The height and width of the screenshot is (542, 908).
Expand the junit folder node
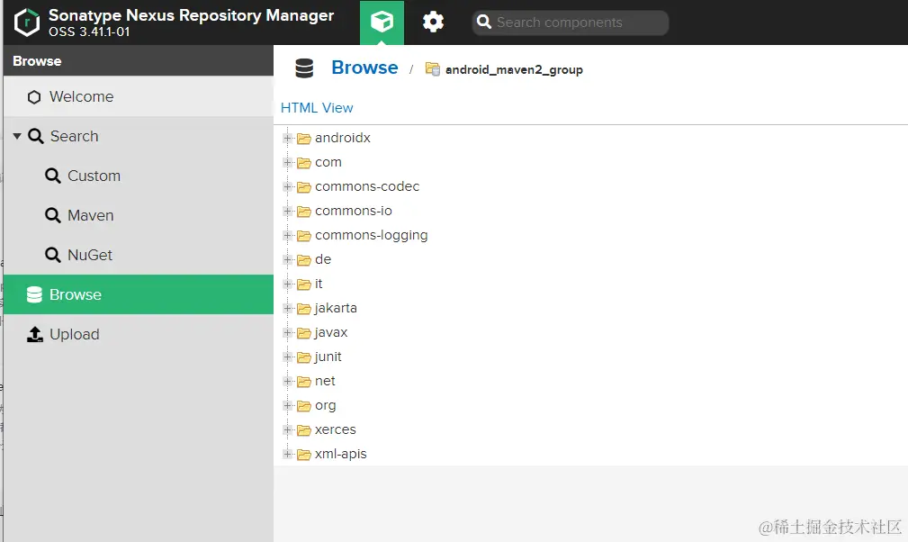click(287, 357)
